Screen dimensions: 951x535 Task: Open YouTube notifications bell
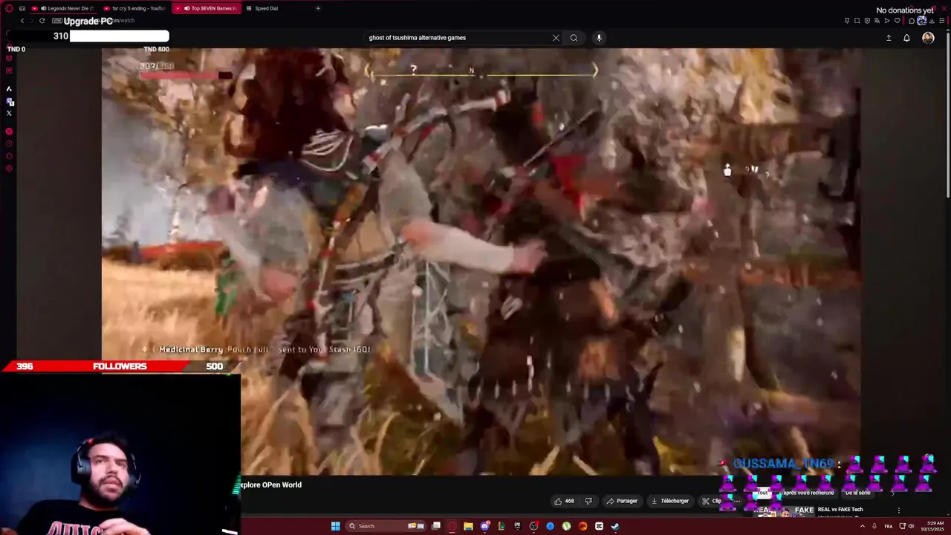pyautogui.click(x=906, y=38)
